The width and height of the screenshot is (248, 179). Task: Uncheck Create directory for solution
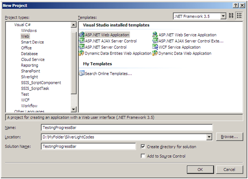(x=143, y=147)
